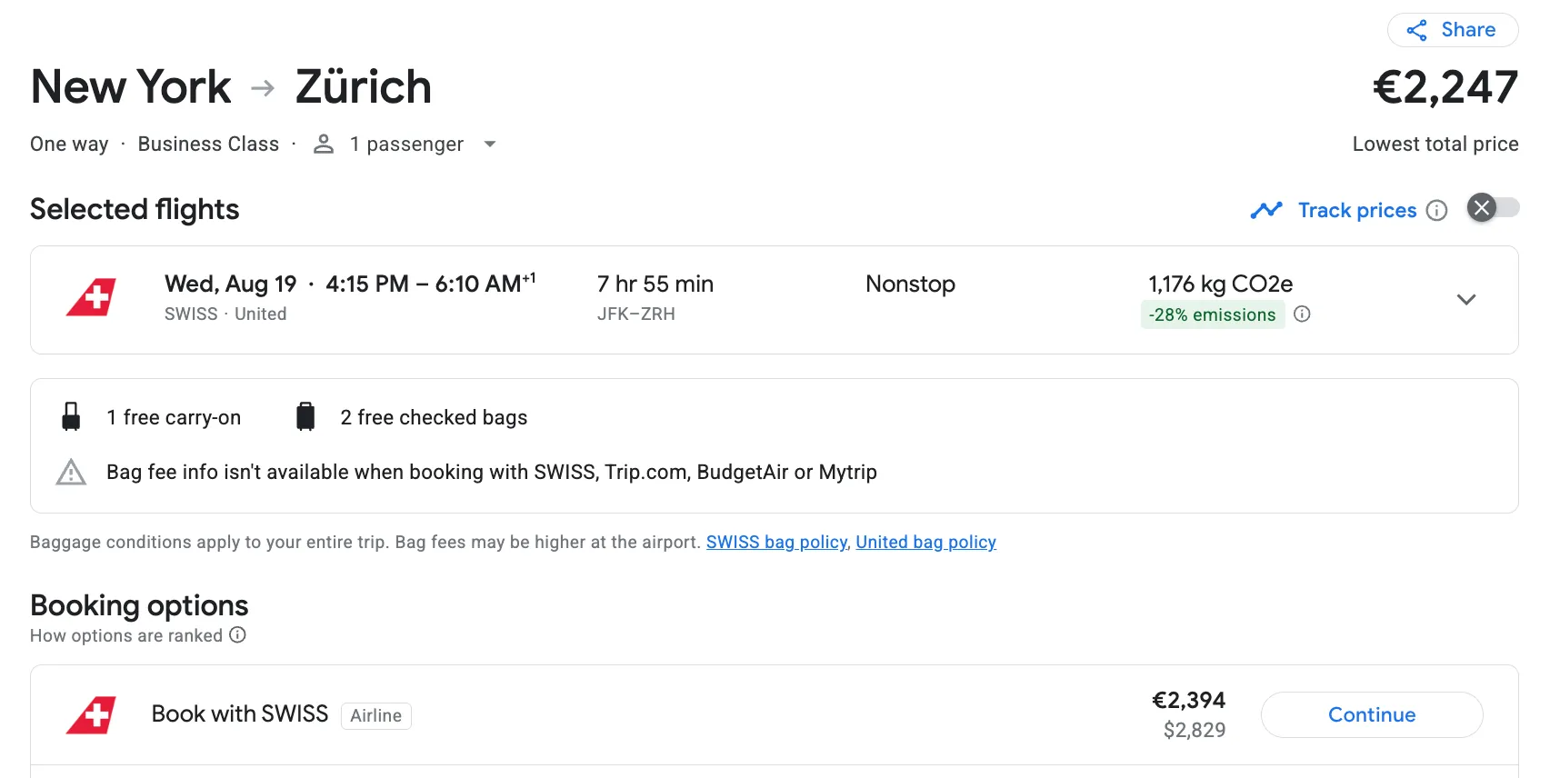1560x778 pixels.
Task: Click the checked bag suitcase icon
Action: point(305,416)
